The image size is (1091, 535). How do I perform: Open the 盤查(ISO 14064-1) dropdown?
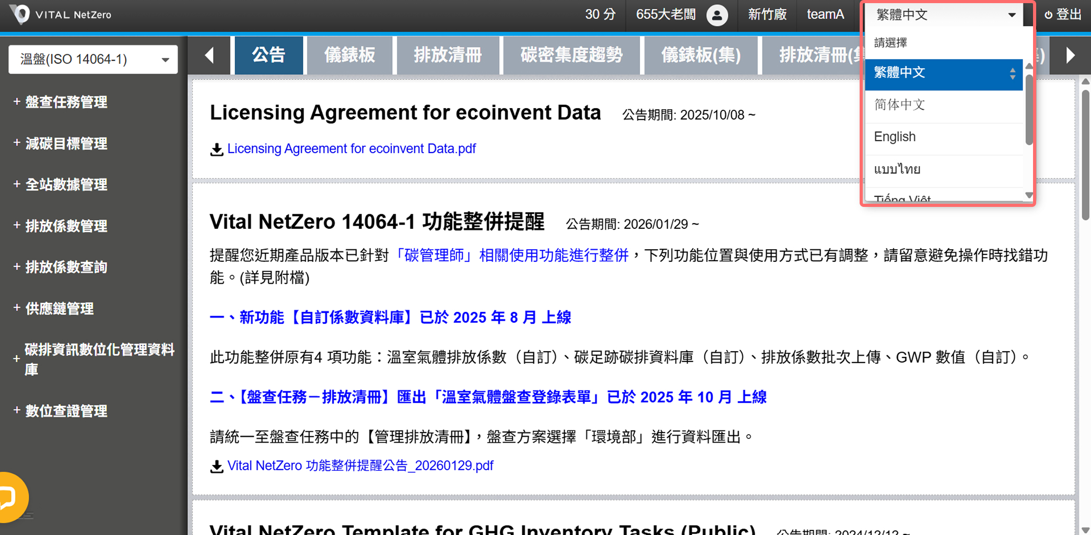click(x=93, y=60)
